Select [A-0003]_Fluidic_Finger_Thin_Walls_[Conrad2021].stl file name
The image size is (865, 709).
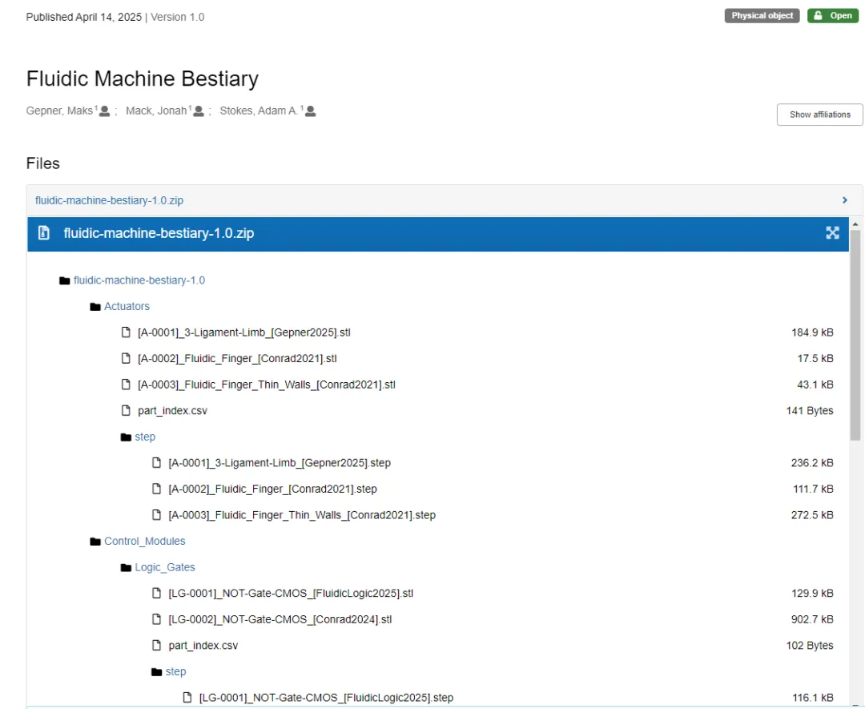coord(267,385)
